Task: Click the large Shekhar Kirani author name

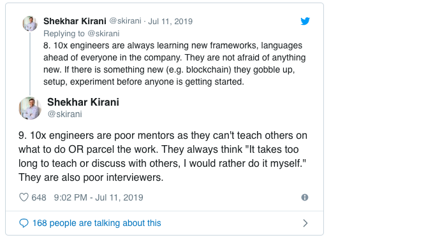Action: (x=83, y=102)
